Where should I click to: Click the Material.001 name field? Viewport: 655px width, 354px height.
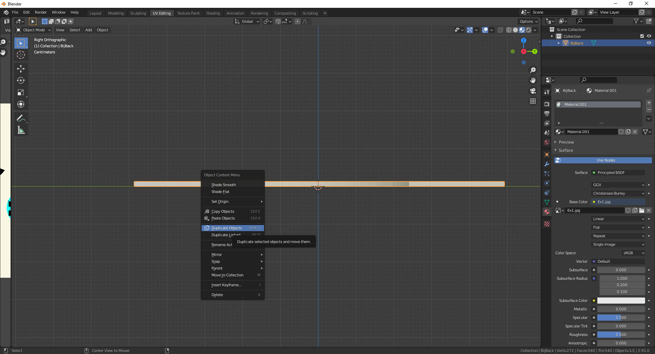coord(591,132)
